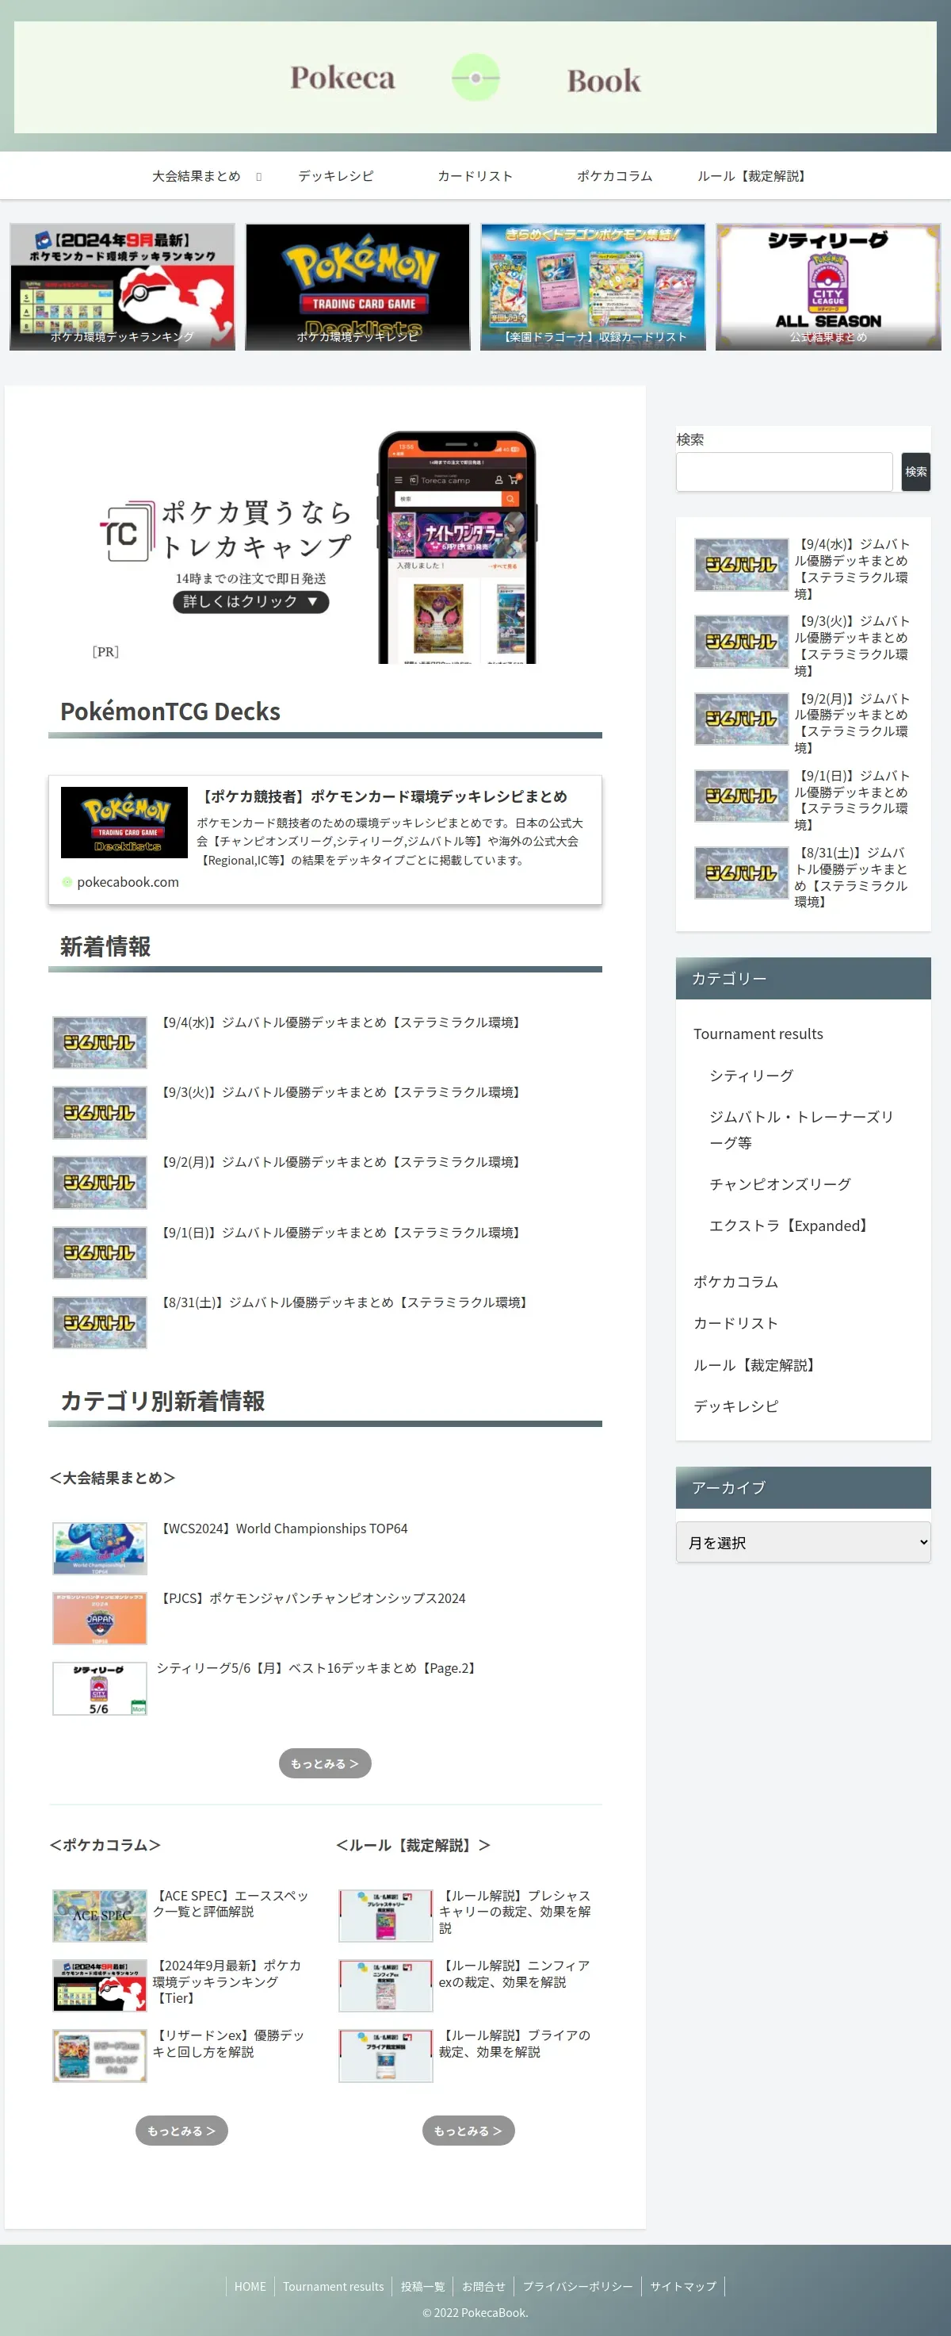Click the Pokeca Book site logo

point(475,78)
